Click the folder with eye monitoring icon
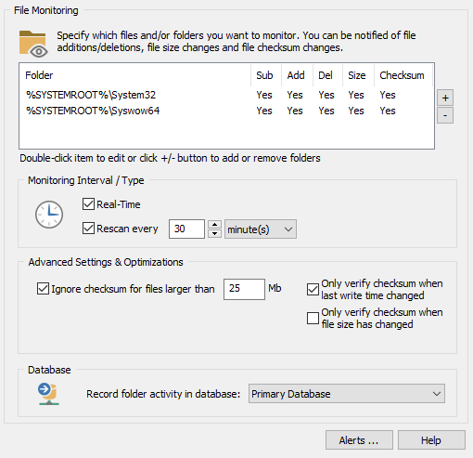 33,44
